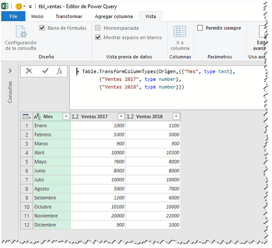Click the 1.2 type icon of Ventas 2018

click(130, 117)
